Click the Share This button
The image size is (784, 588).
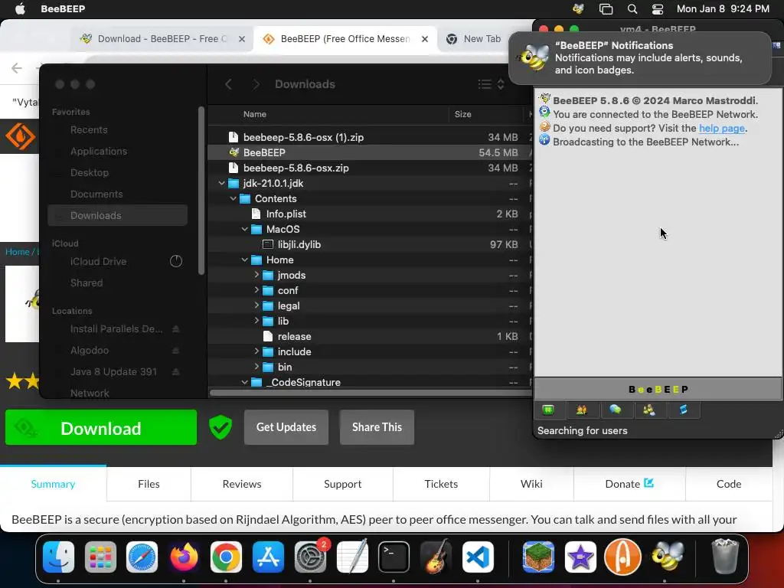(377, 427)
